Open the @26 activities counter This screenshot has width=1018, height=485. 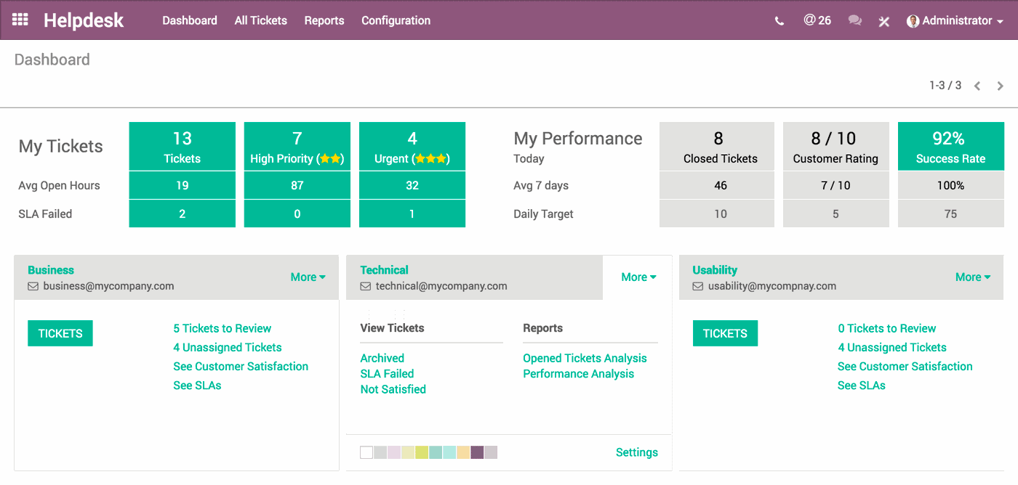coord(817,20)
